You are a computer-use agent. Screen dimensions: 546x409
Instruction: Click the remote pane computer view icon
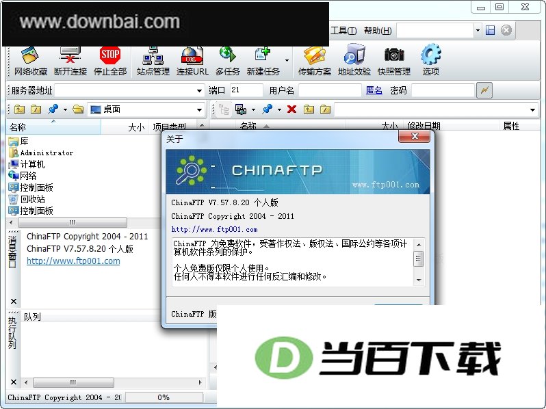tap(241, 109)
